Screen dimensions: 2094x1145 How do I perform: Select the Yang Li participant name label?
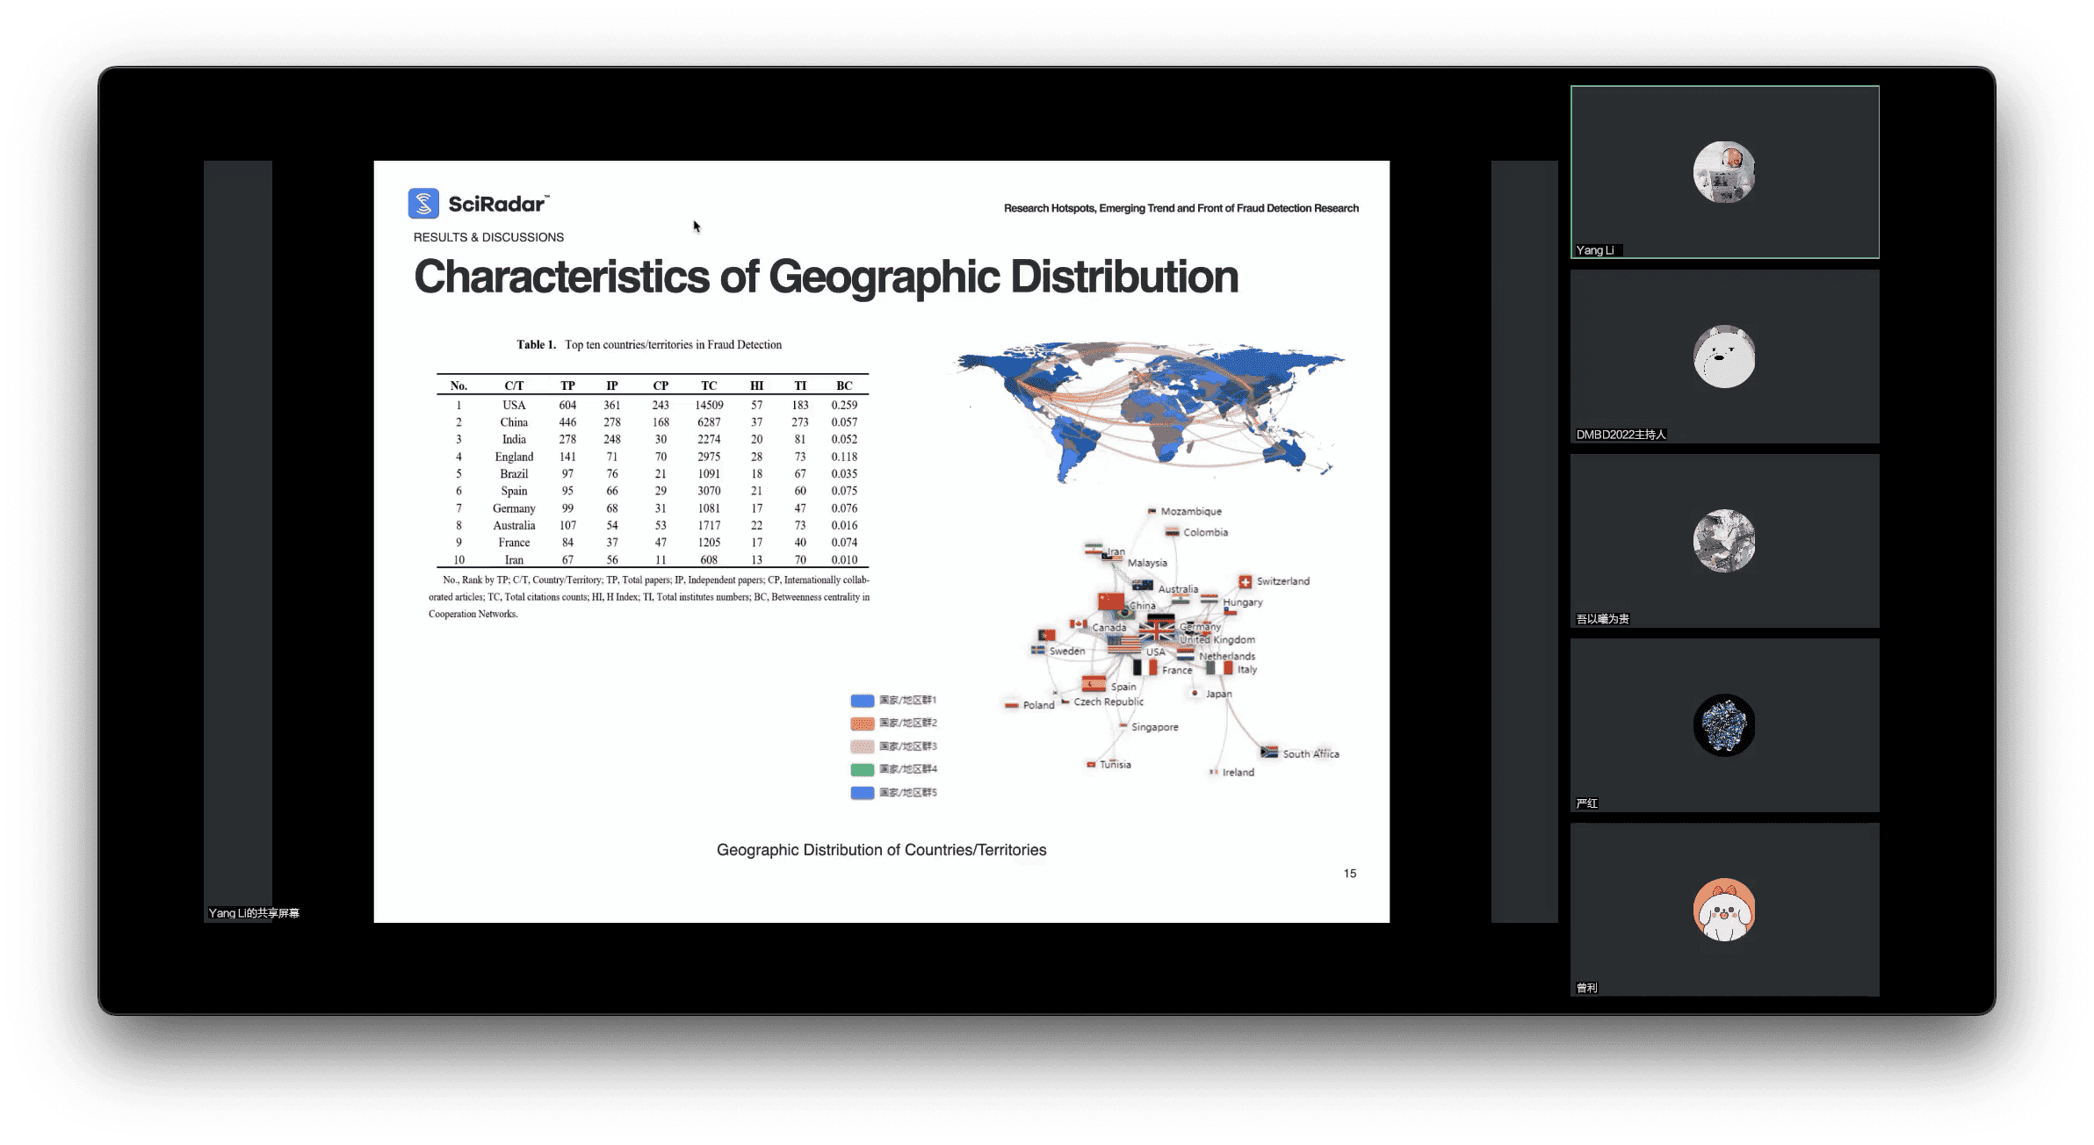pyautogui.click(x=1594, y=250)
